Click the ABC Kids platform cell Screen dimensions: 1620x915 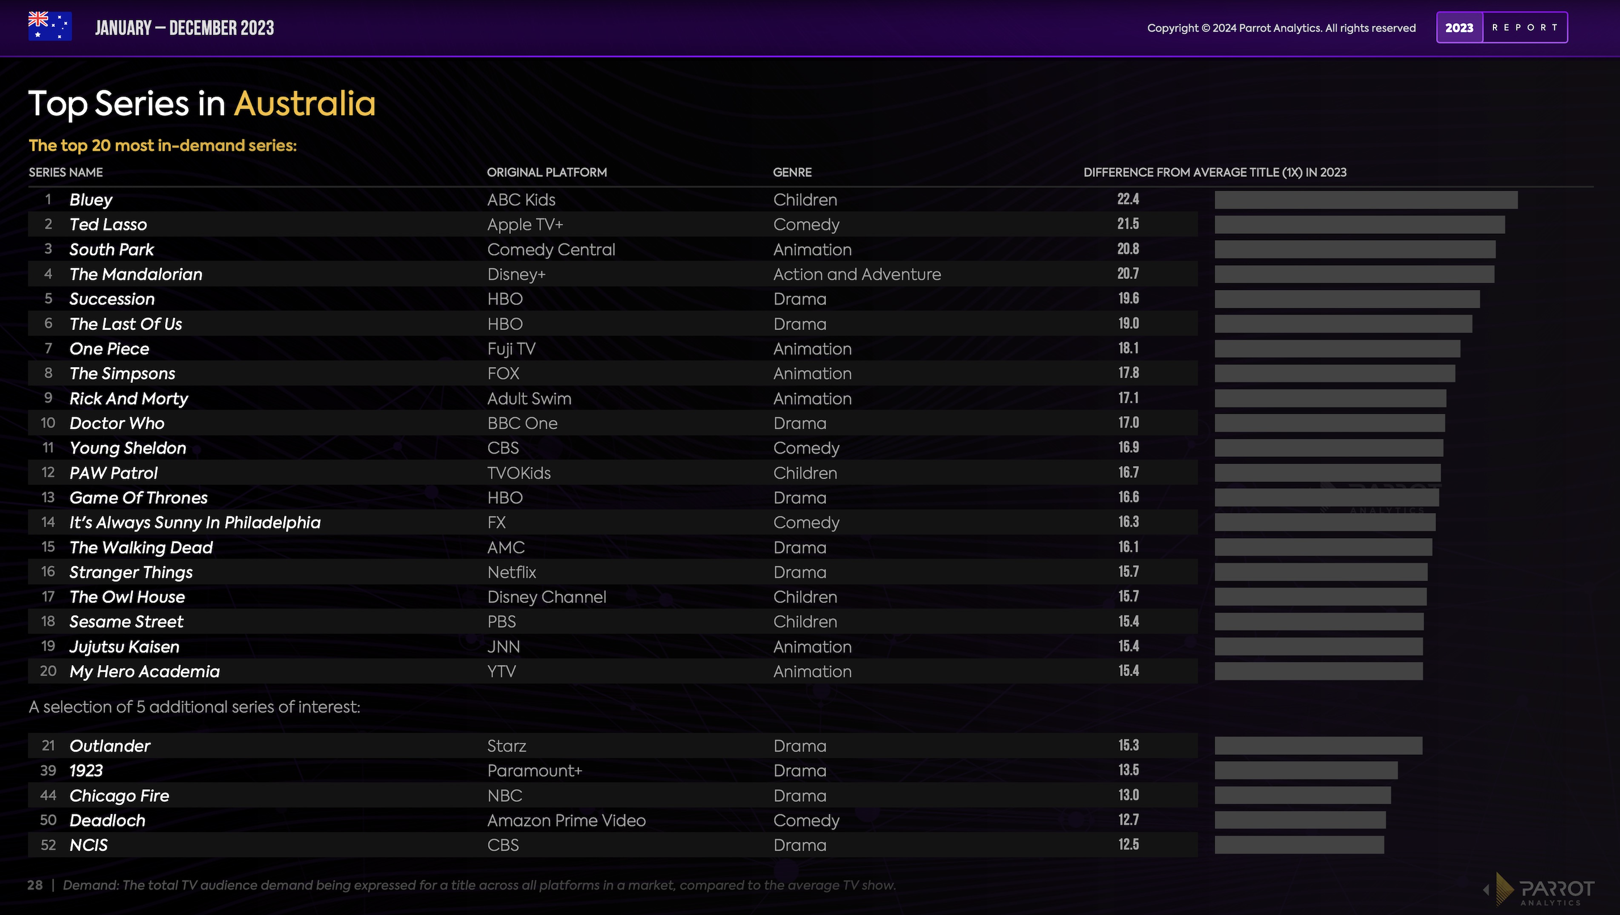pyautogui.click(x=521, y=200)
